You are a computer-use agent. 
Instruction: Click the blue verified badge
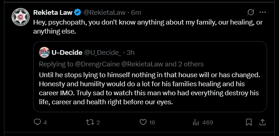point(78,12)
